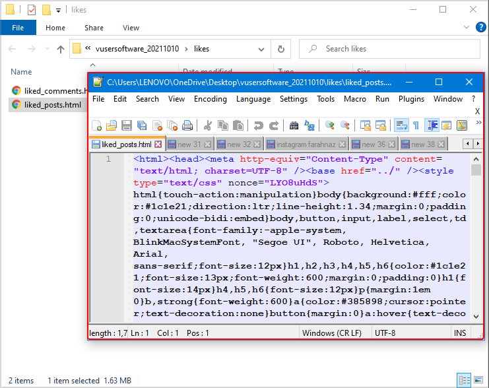This screenshot has height=388, width=489.
Task: Click Explorer Up directory arrow
Action: click(x=61, y=49)
